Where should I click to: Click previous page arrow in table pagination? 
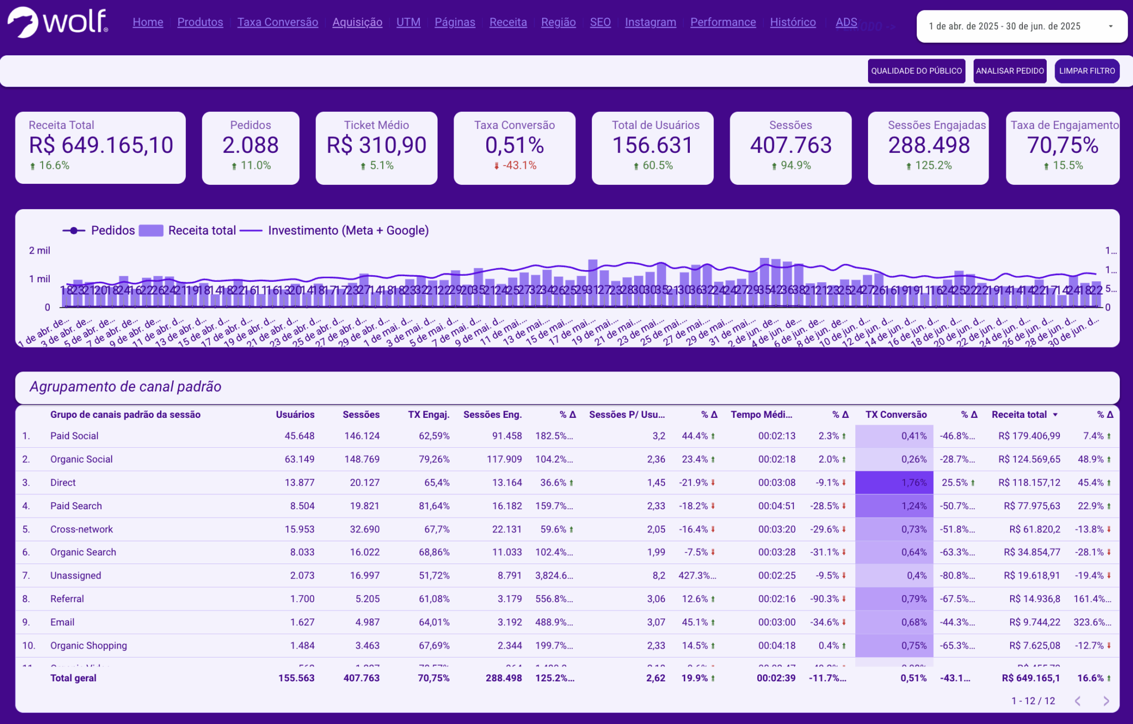coord(1078,701)
